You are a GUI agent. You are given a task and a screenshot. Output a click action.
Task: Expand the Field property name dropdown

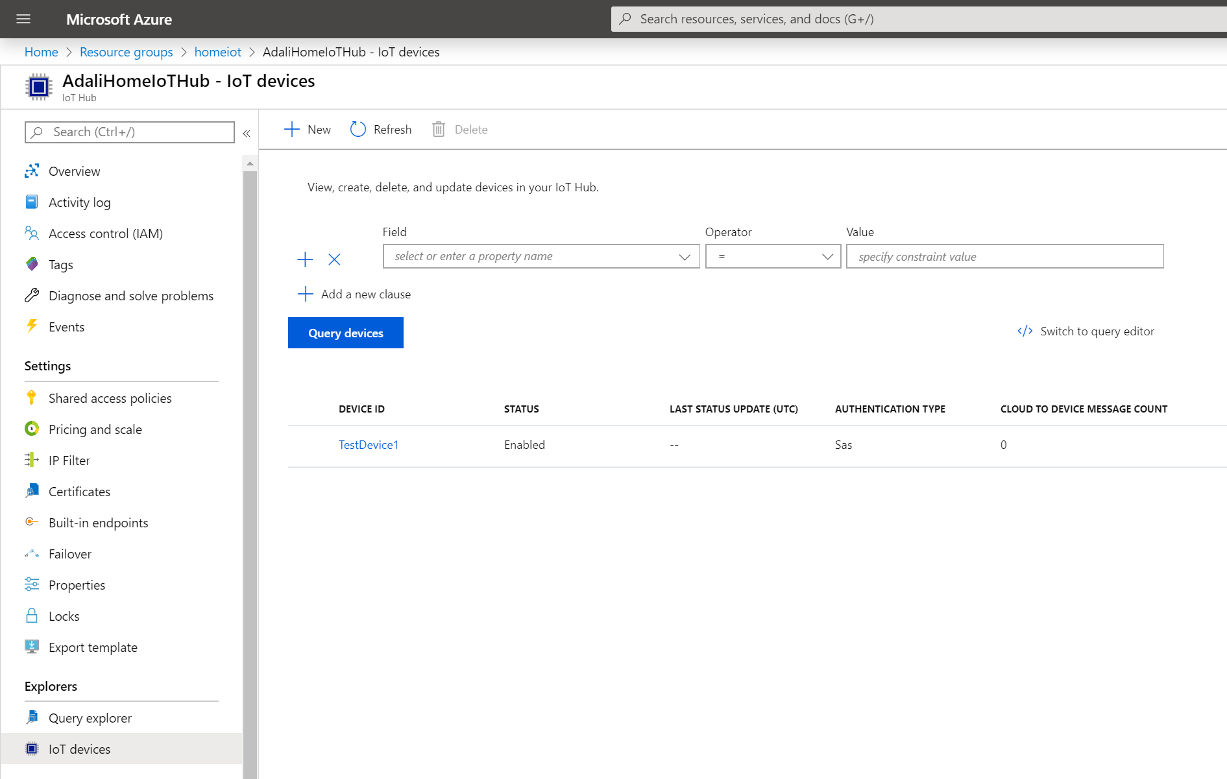point(684,257)
